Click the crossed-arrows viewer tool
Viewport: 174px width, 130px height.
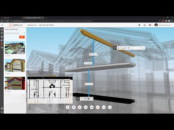pos(86,107)
